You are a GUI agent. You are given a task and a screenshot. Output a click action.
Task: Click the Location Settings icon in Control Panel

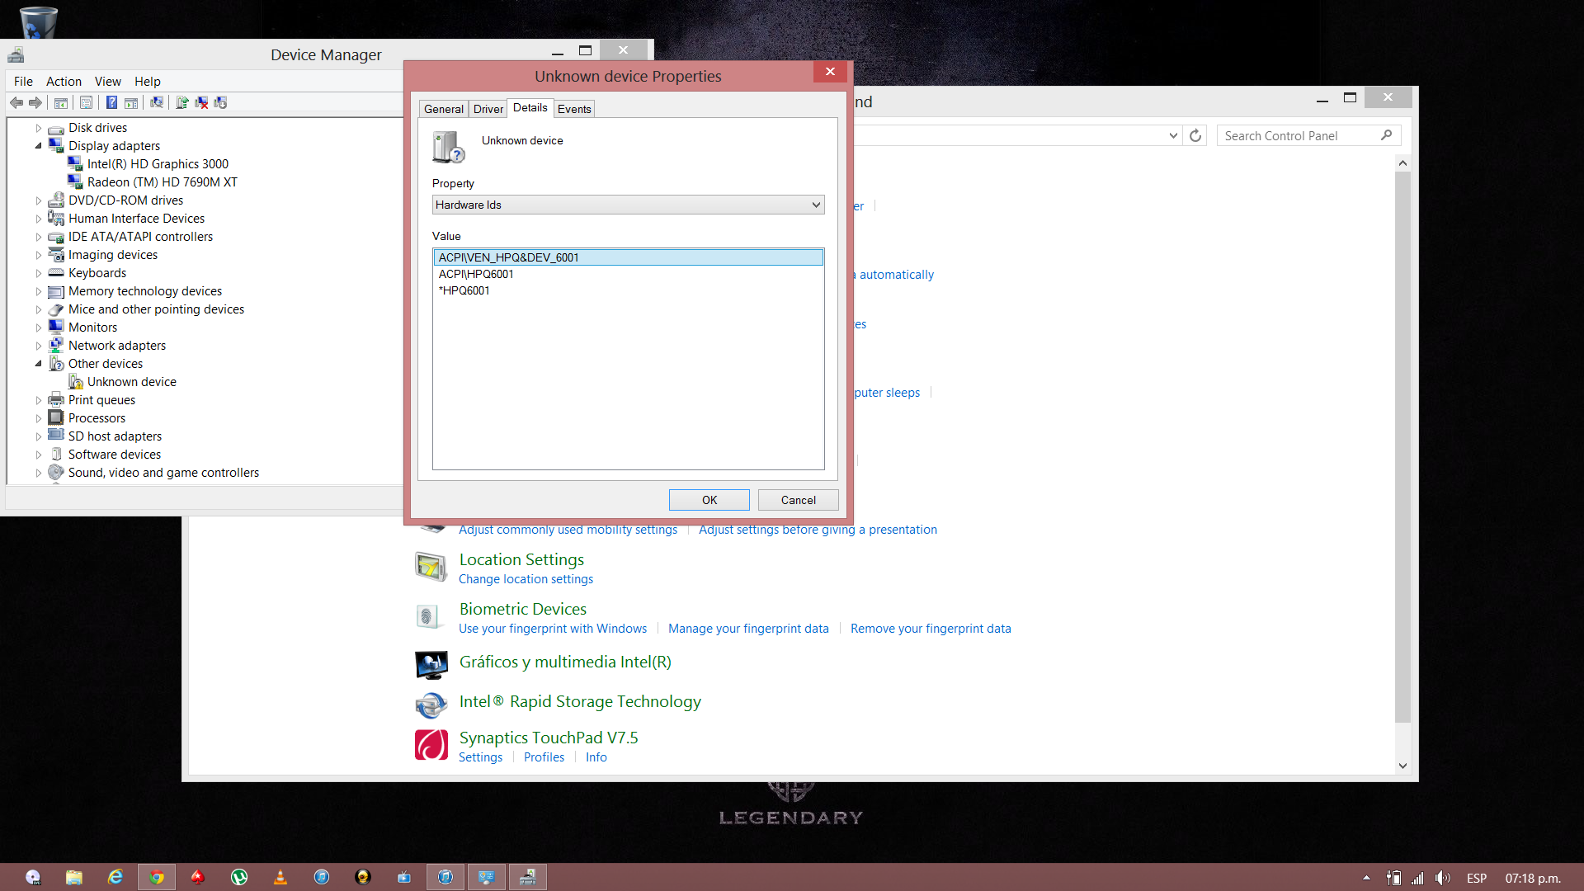click(x=431, y=567)
